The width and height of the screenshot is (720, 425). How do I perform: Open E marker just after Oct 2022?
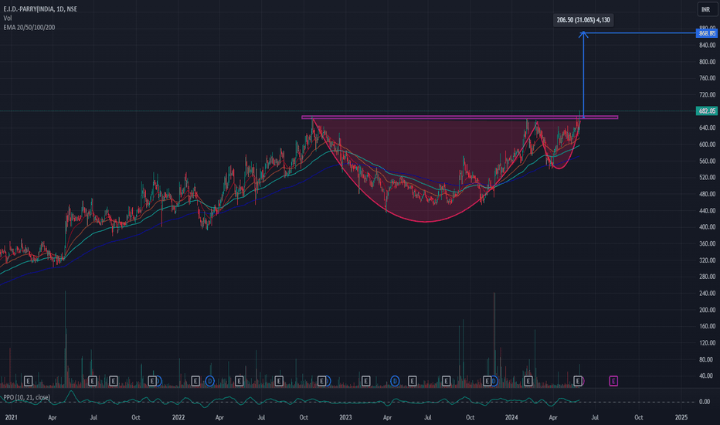[x=322, y=381]
